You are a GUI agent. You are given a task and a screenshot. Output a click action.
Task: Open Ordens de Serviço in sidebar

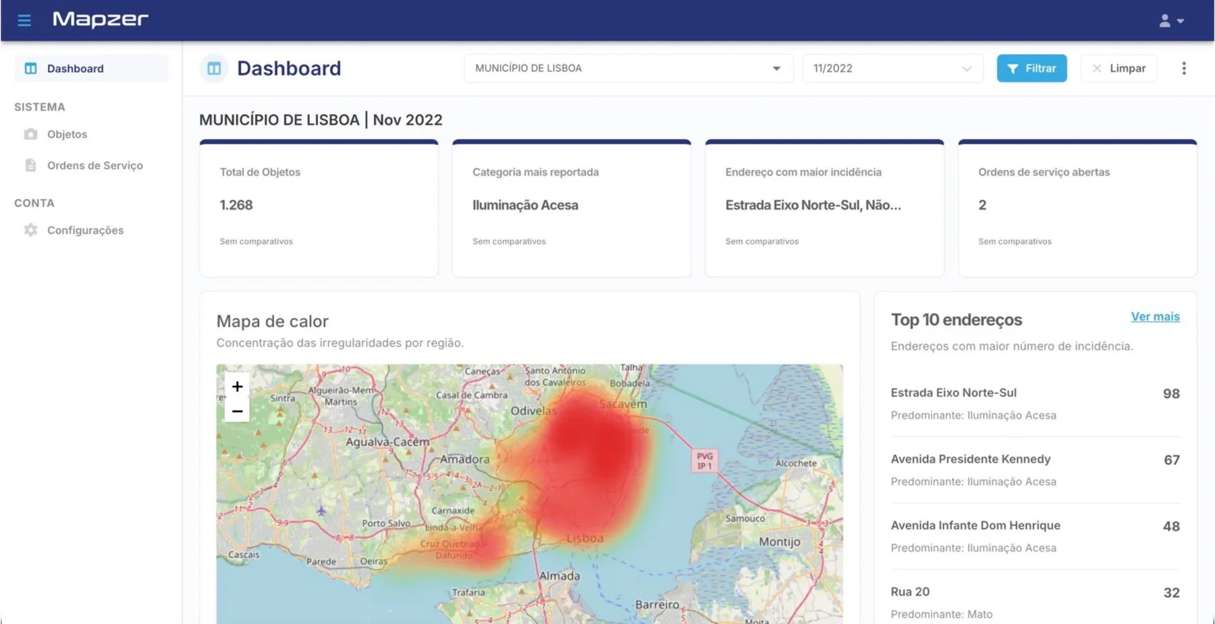[94, 165]
